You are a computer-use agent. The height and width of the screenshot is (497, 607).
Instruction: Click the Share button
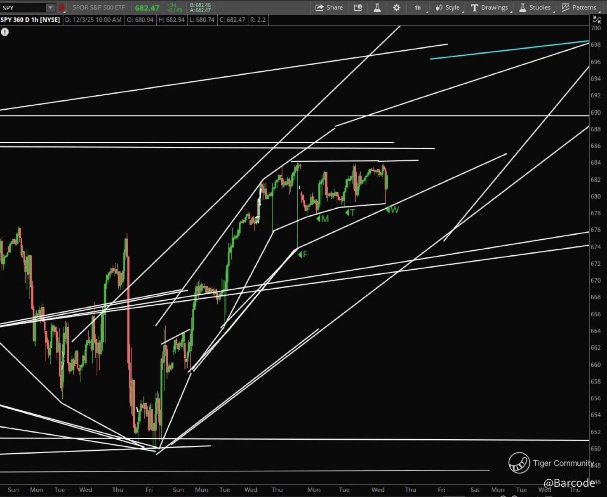tap(329, 7)
